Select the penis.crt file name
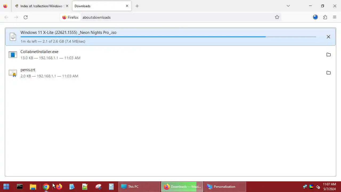Image resolution: width=341 pixels, height=192 pixels. pos(28,70)
